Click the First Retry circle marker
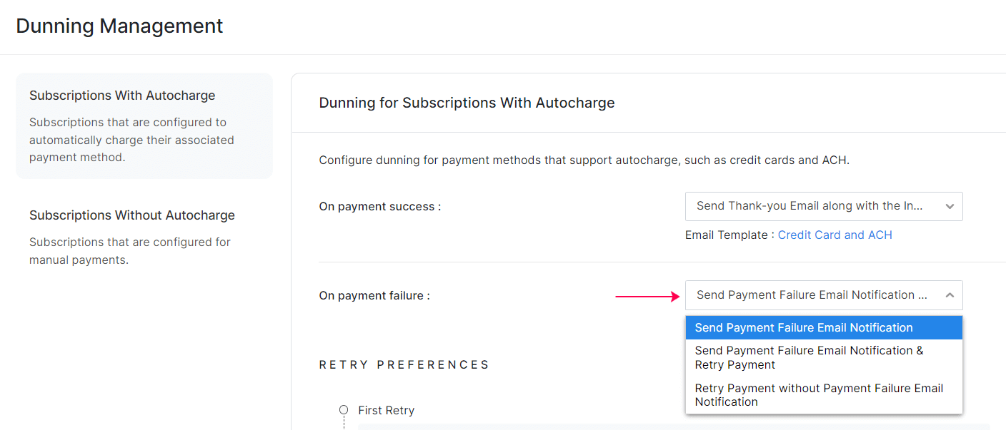 pos(344,410)
